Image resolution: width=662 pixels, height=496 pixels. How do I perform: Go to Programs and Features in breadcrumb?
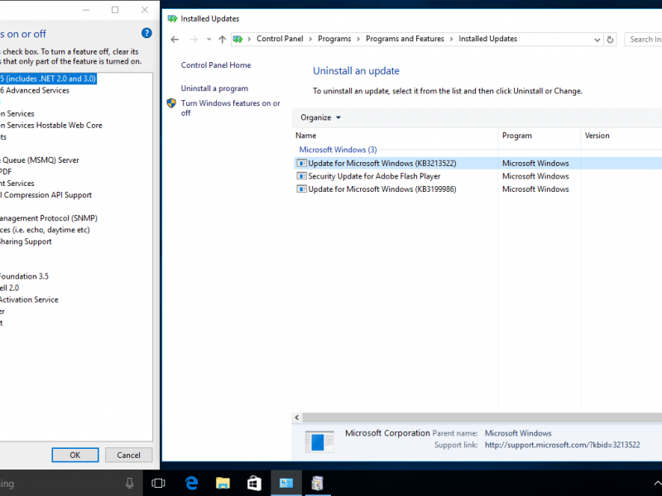coord(405,39)
